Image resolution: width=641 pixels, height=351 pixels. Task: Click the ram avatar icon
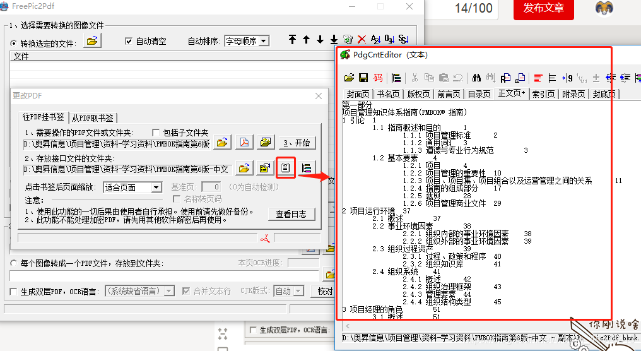[x=604, y=8]
